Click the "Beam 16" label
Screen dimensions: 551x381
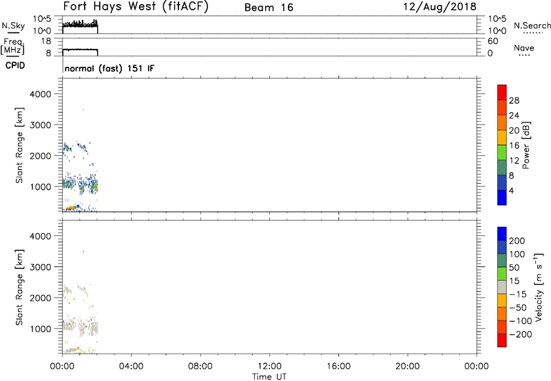tap(269, 8)
